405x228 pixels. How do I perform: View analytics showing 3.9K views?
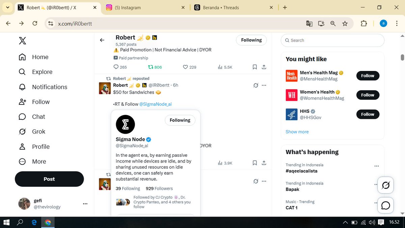[x=225, y=163]
